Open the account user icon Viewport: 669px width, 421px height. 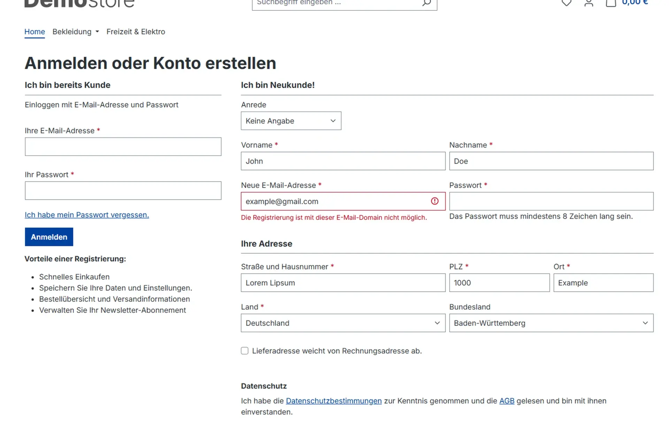(x=589, y=3)
